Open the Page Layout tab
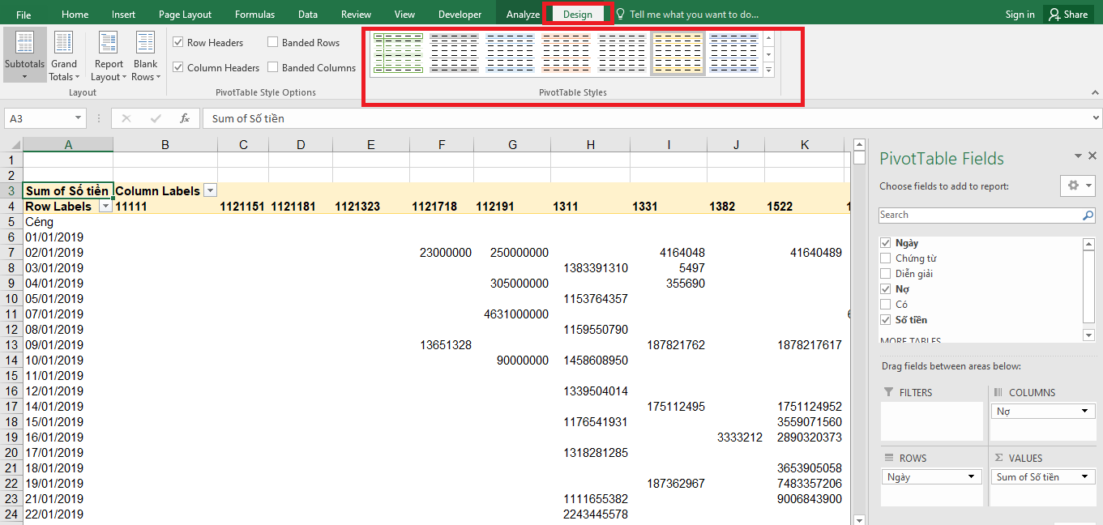Image resolution: width=1103 pixels, height=525 pixels. pyautogui.click(x=185, y=15)
